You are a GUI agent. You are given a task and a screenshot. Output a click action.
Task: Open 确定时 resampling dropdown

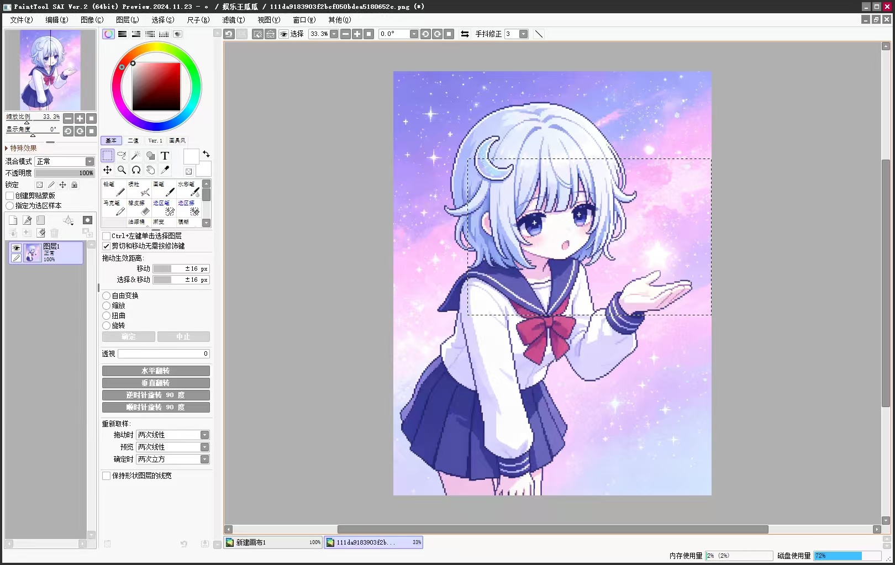click(172, 460)
